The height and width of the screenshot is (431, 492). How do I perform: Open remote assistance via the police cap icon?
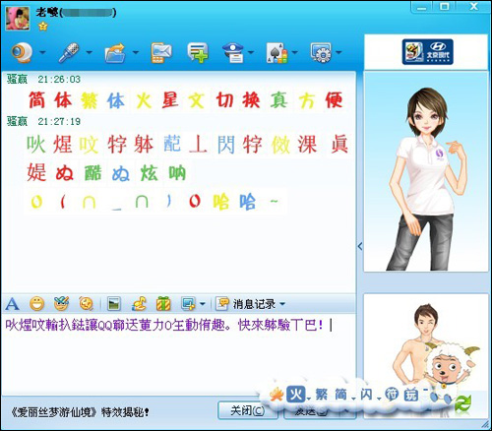(x=233, y=52)
